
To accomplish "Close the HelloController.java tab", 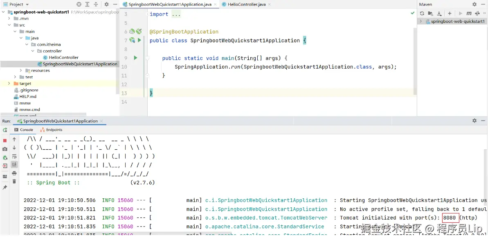I will [x=270, y=4].
